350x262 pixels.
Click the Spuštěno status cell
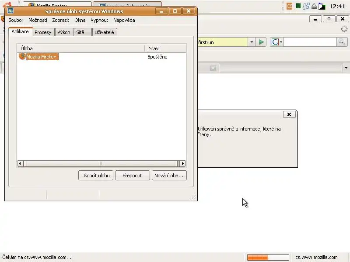coord(157,57)
